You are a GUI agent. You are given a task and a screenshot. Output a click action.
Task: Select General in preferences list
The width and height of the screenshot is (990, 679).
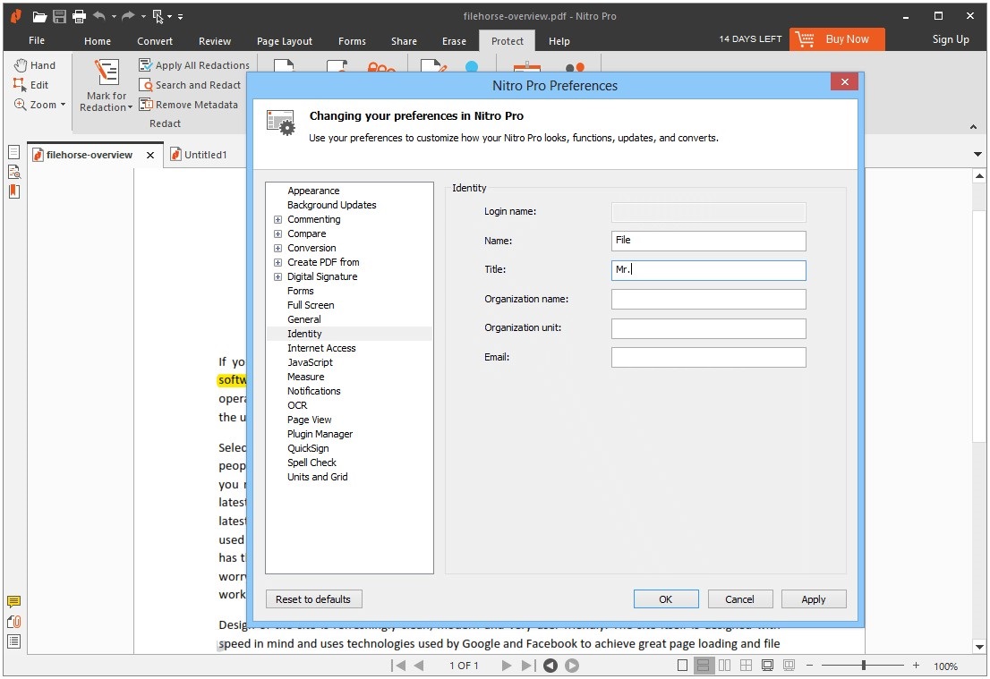(303, 319)
